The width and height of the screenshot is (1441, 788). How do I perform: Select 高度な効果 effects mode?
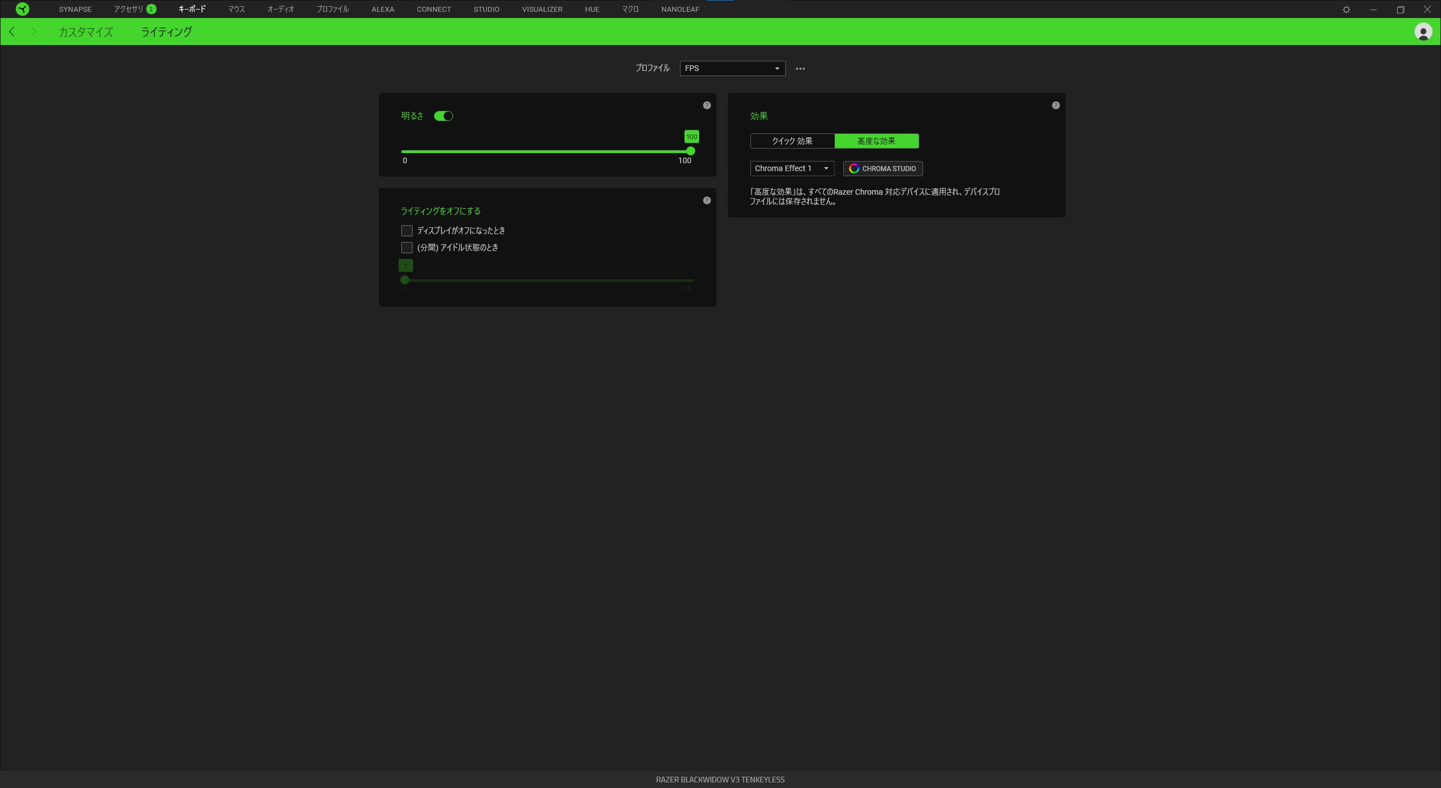(877, 141)
